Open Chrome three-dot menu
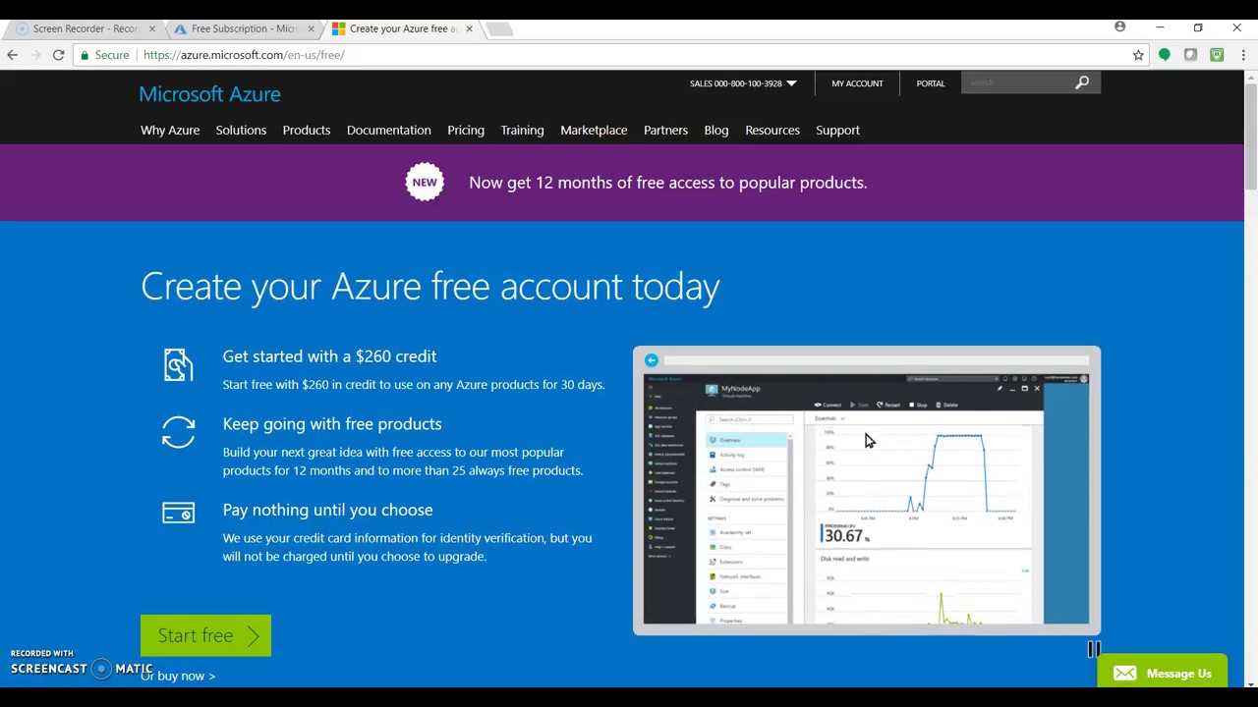This screenshot has height=707, width=1258. point(1242,55)
